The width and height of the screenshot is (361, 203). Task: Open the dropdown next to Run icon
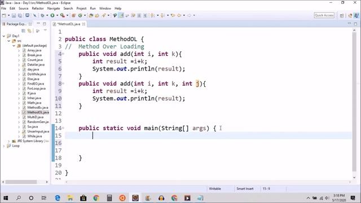[x=57, y=15]
